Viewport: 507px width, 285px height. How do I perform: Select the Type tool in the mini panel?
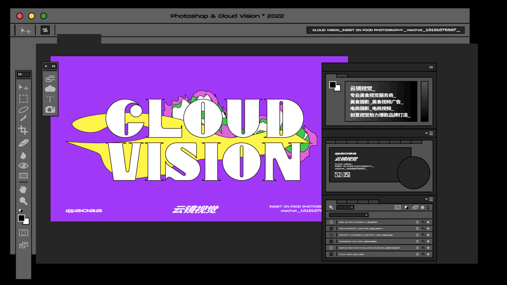50,99
